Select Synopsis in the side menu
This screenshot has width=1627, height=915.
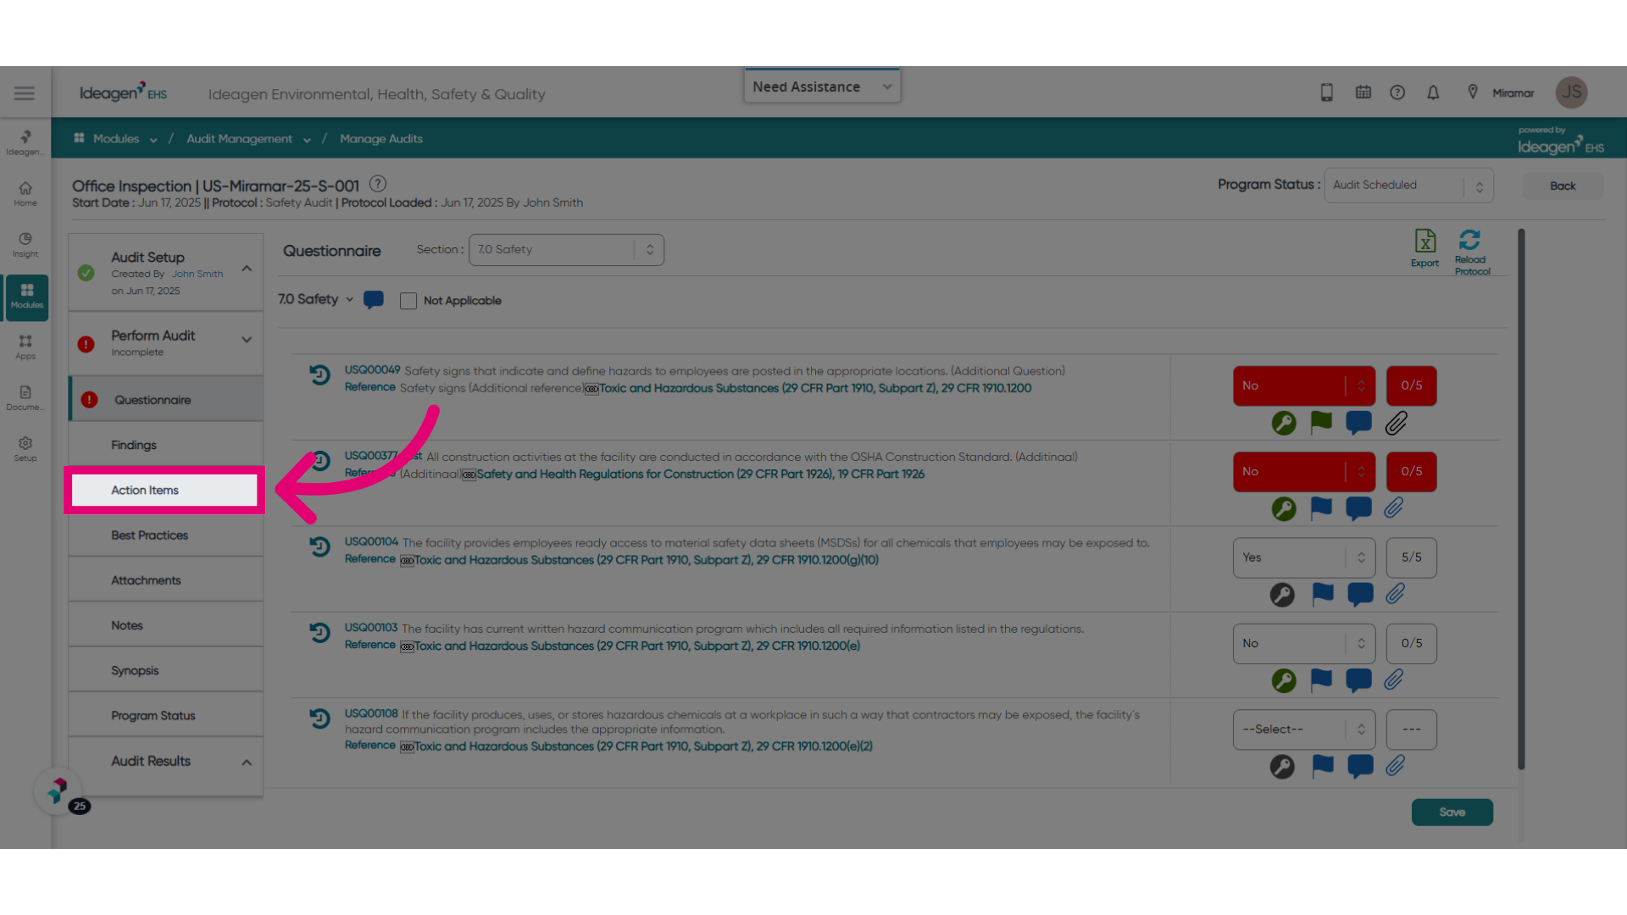[x=166, y=670]
